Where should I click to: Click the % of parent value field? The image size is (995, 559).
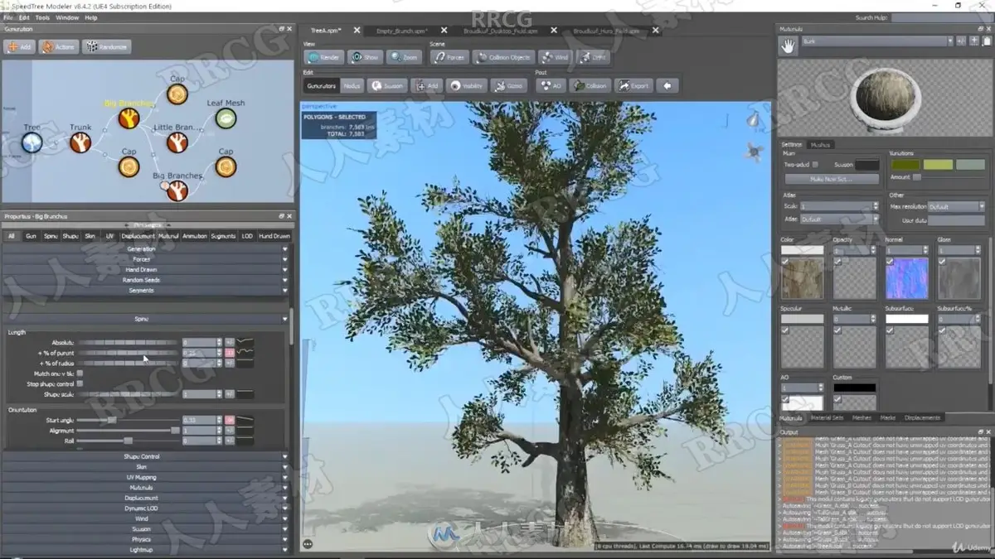point(200,353)
